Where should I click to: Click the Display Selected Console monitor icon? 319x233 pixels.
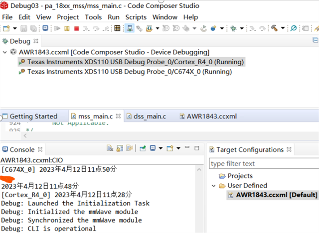[153, 148]
